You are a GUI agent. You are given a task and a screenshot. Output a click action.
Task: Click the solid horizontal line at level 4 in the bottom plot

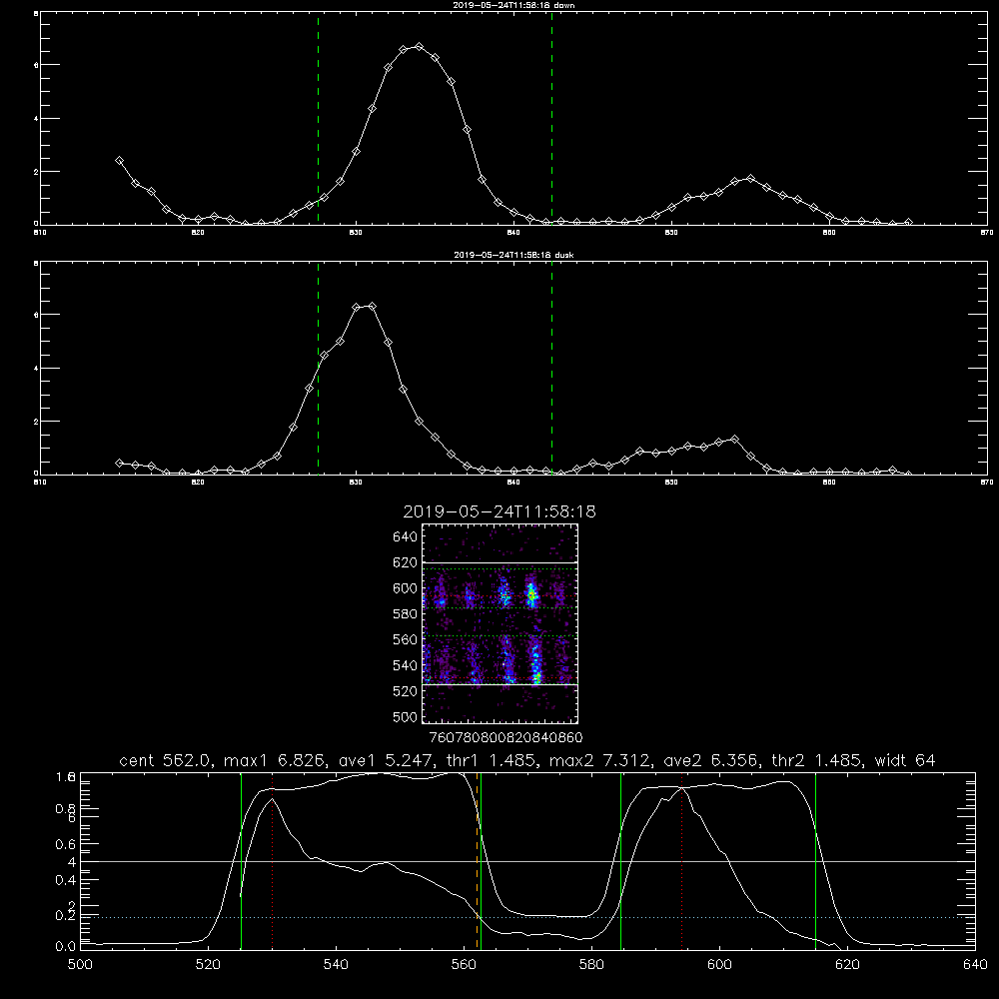(527, 861)
